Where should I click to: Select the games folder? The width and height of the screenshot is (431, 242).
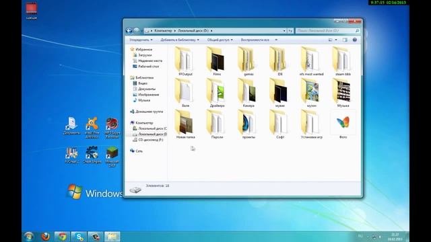coord(248,61)
